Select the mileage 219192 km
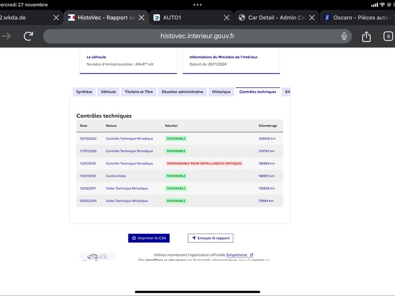The image size is (395, 296). point(267,151)
